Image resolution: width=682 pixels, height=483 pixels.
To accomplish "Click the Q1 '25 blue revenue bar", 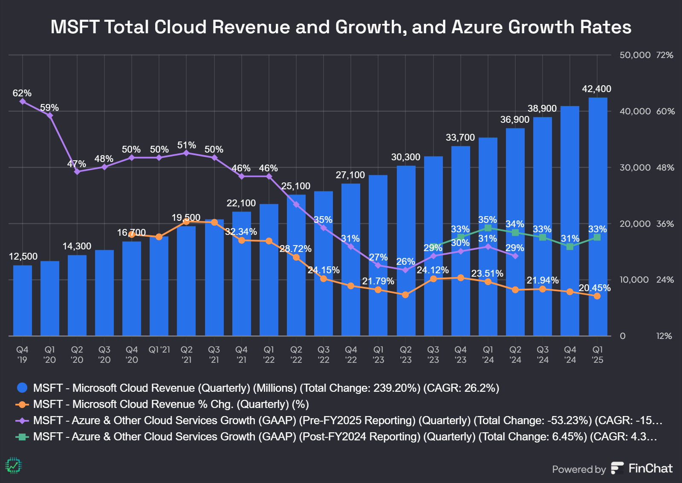I will point(598,217).
